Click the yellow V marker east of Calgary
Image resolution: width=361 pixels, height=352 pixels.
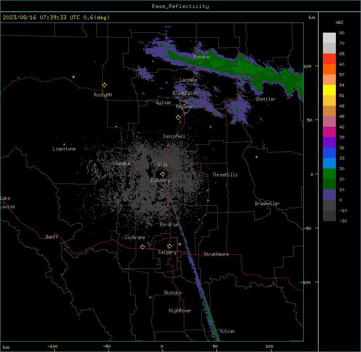point(180,244)
